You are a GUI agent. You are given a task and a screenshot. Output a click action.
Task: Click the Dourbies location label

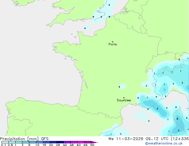pyautogui.click(x=124, y=100)
